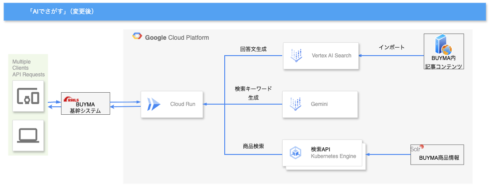Select the Solr logo
491x188 pixels.
coord(417,148)
